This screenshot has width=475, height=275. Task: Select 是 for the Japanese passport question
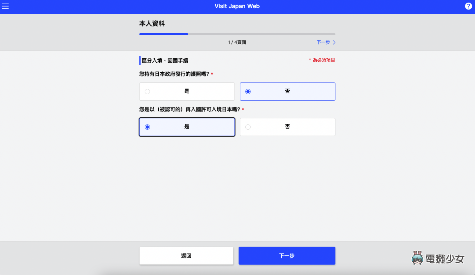(187, 91)
